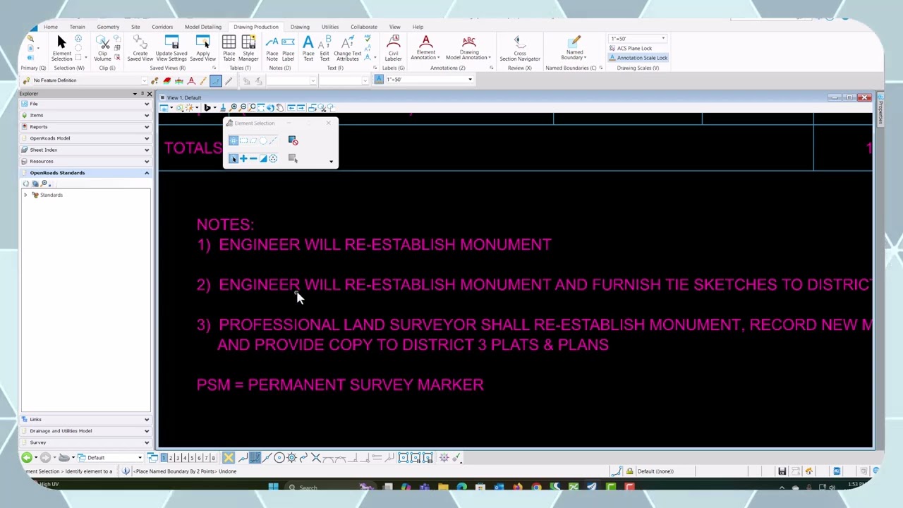The image size is (903, 508).
Task: Open the Drawing Model Annotation dropdown
Action: coord(469,48)
